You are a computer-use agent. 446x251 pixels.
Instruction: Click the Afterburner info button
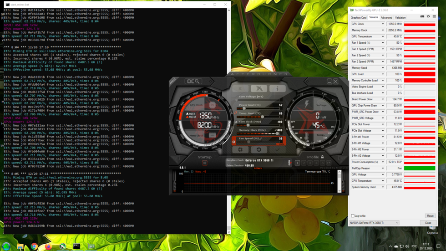tap(277, 88)
